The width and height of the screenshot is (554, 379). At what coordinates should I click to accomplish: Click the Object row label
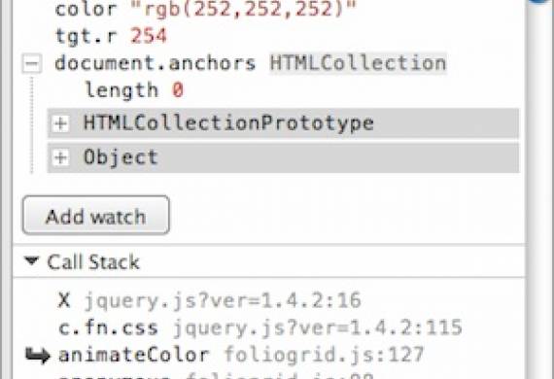point(121,157)
